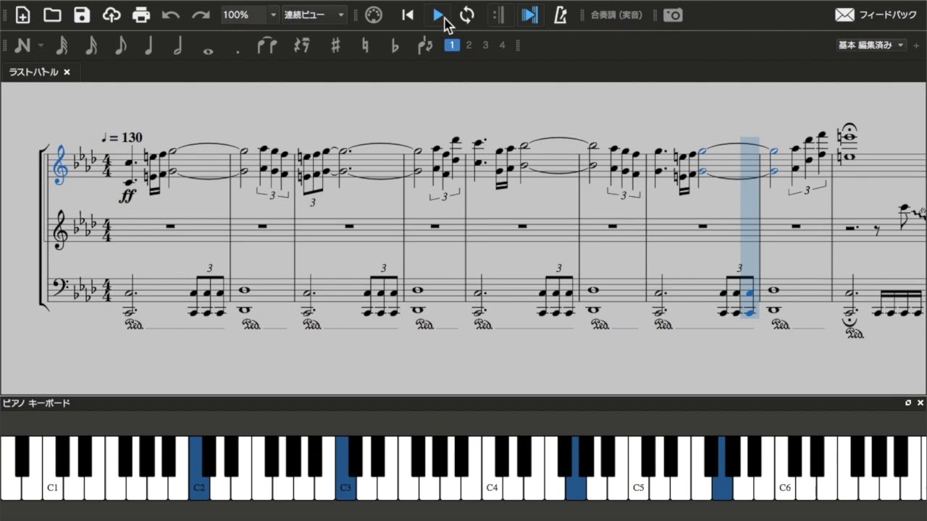Select voice 2
The image size is (927, 521).
click(469, 45)
